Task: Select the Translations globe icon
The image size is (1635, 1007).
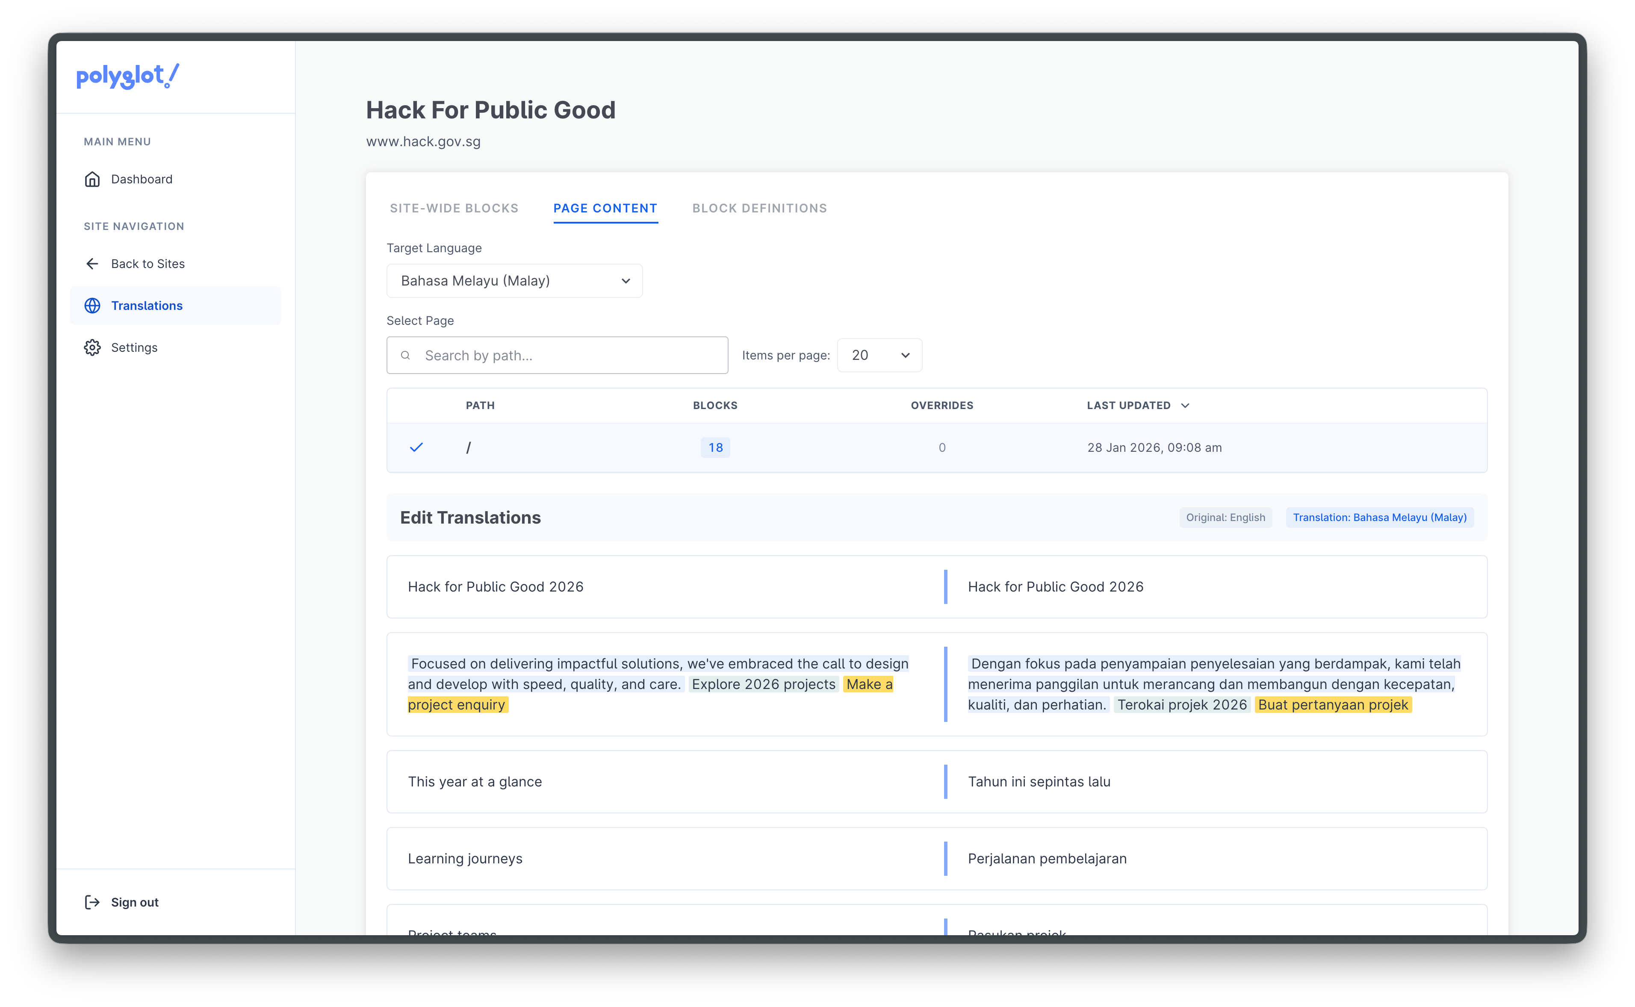Action: (93, 305)
